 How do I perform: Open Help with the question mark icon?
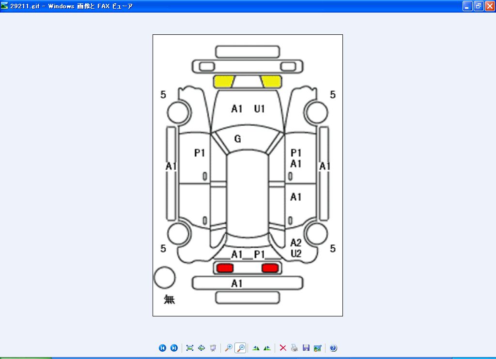pos(333,348)
